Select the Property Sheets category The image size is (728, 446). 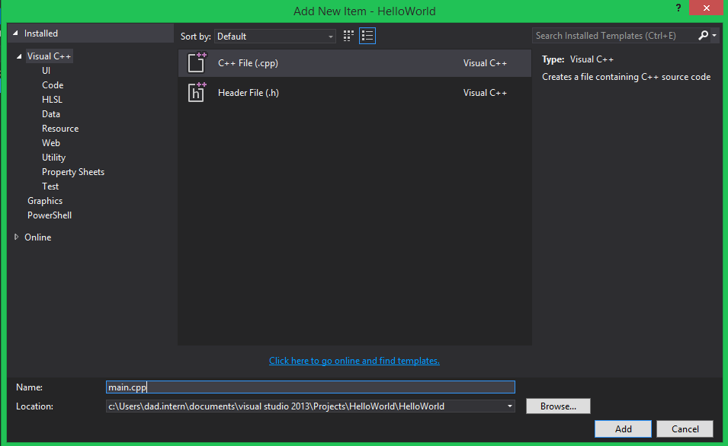[73, 171]
